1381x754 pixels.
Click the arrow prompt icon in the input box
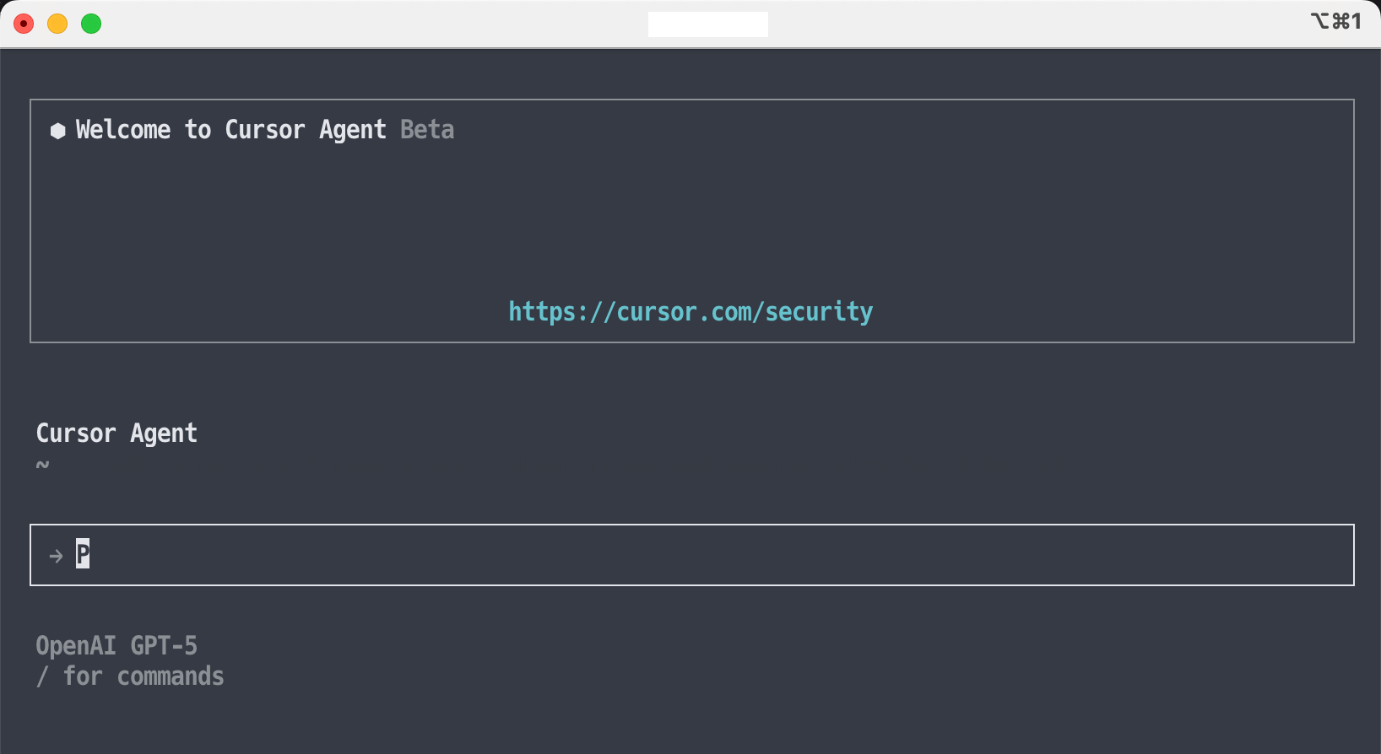tap(56, 556)
